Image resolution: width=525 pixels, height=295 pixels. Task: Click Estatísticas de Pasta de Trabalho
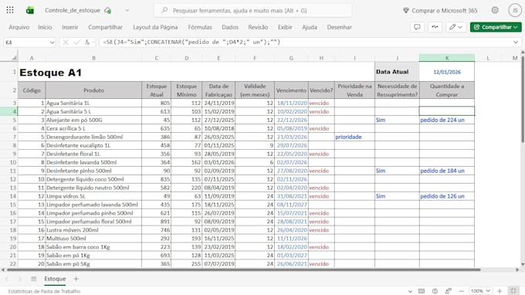[44, 291]
